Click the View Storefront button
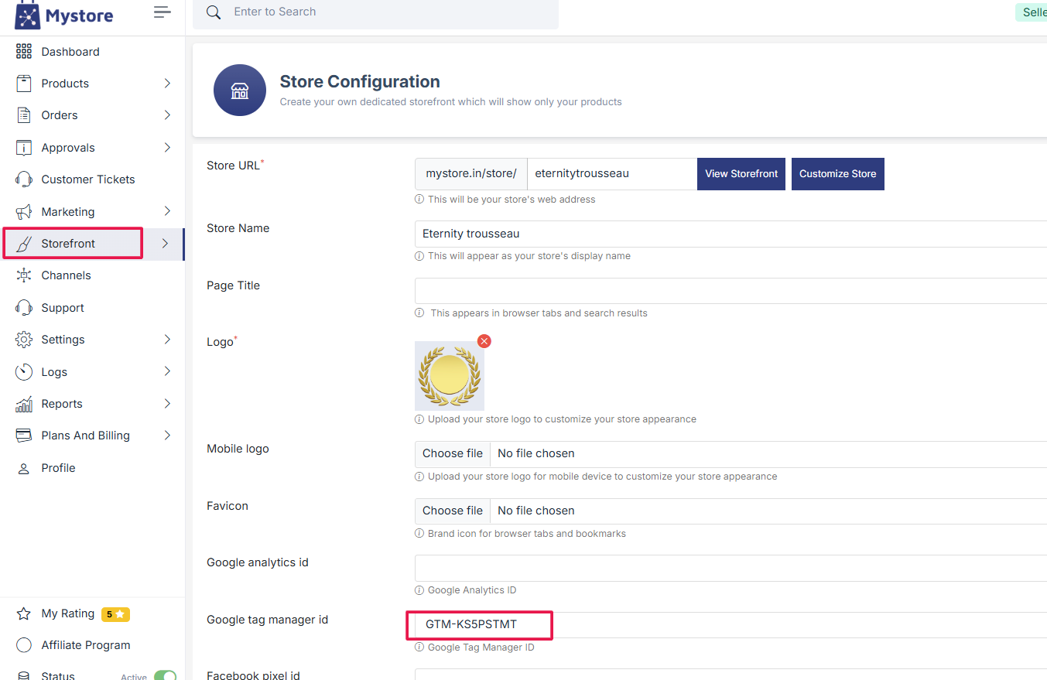This screenshot has width=1047, height=680. click(741, 174)
